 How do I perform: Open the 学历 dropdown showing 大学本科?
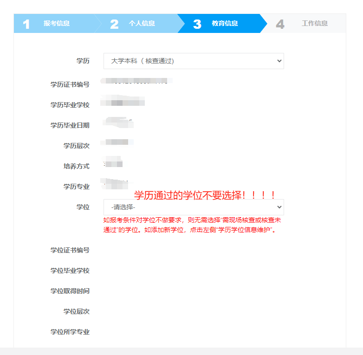click(194, 61)
